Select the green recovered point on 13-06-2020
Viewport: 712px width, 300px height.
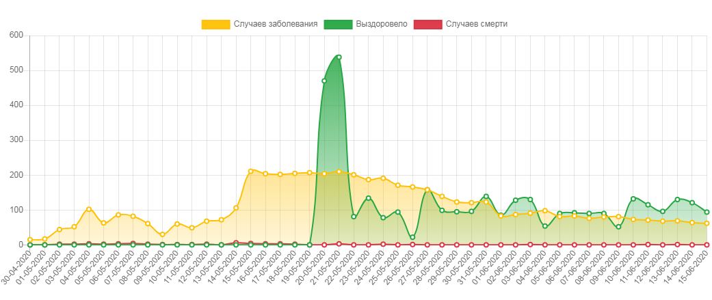click(677, 200)
